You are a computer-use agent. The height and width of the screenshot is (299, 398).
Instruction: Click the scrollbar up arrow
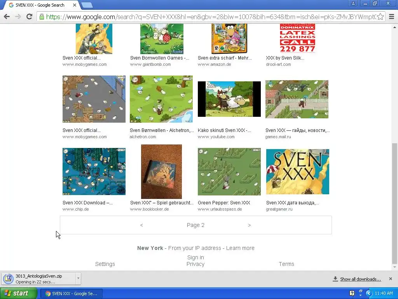(x=395, y=27)
